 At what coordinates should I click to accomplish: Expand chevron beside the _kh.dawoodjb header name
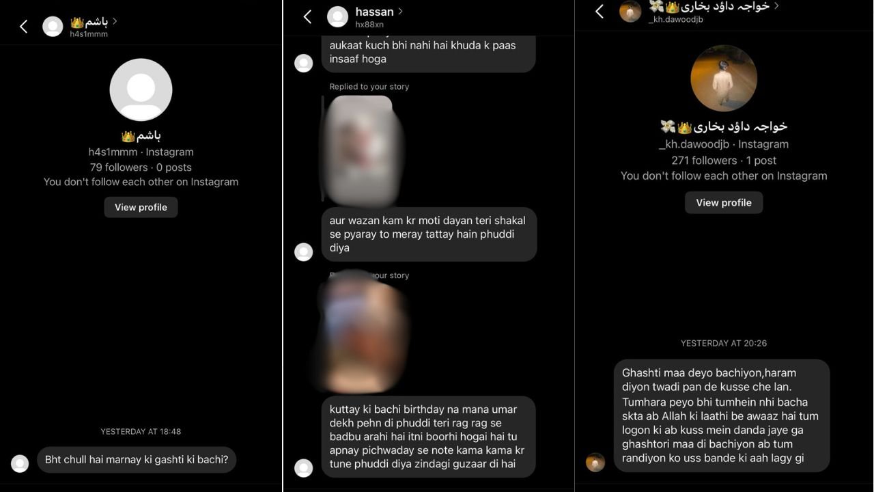pos(776,6)
